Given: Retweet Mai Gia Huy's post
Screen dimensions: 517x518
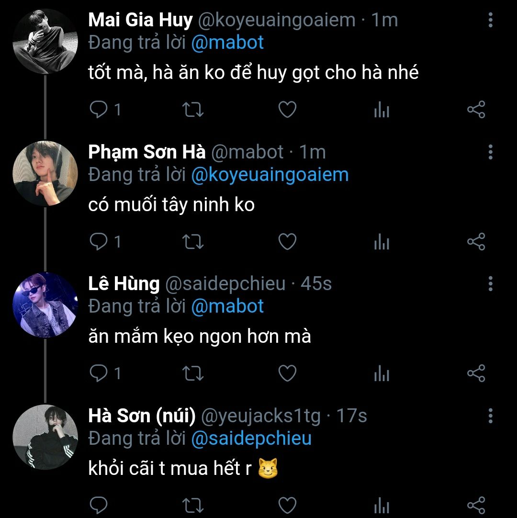Looking at the screenshot, I should tap(194, 110).
